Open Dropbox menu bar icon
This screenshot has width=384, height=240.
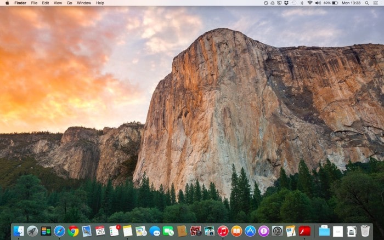tap(286, 3)
